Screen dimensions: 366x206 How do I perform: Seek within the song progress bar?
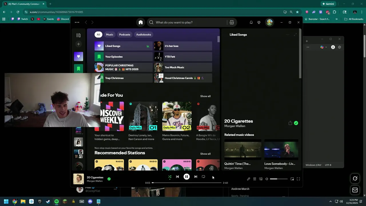click(186, 183)
